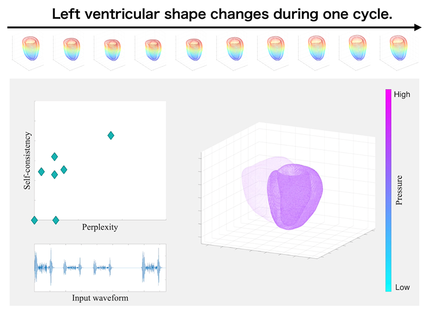Click the Input waveform caption

tap(100, 298)
